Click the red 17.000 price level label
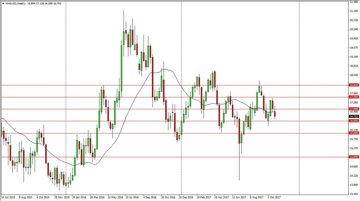 [x=354, y=109]
